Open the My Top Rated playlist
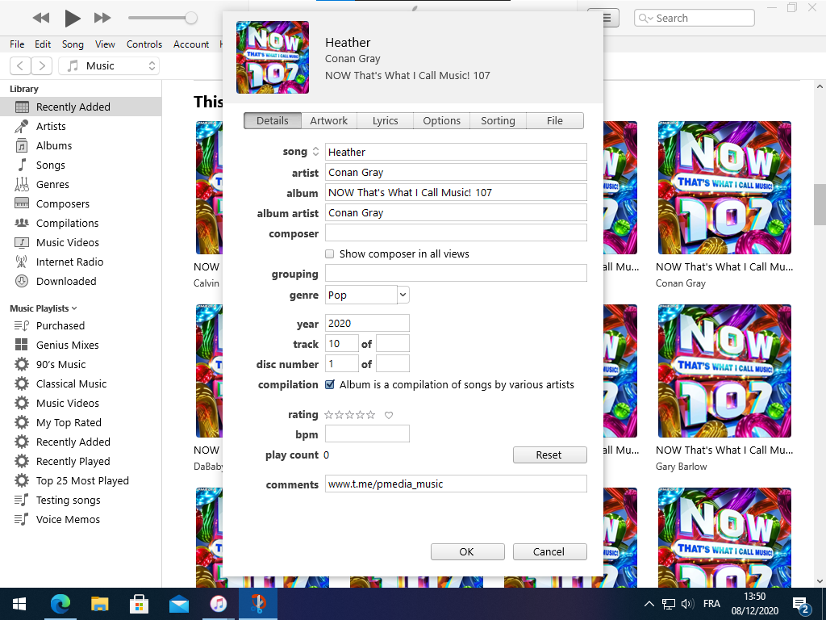This screenshot has width=826, height=620. pyautogui.click(x=81, y=422)
